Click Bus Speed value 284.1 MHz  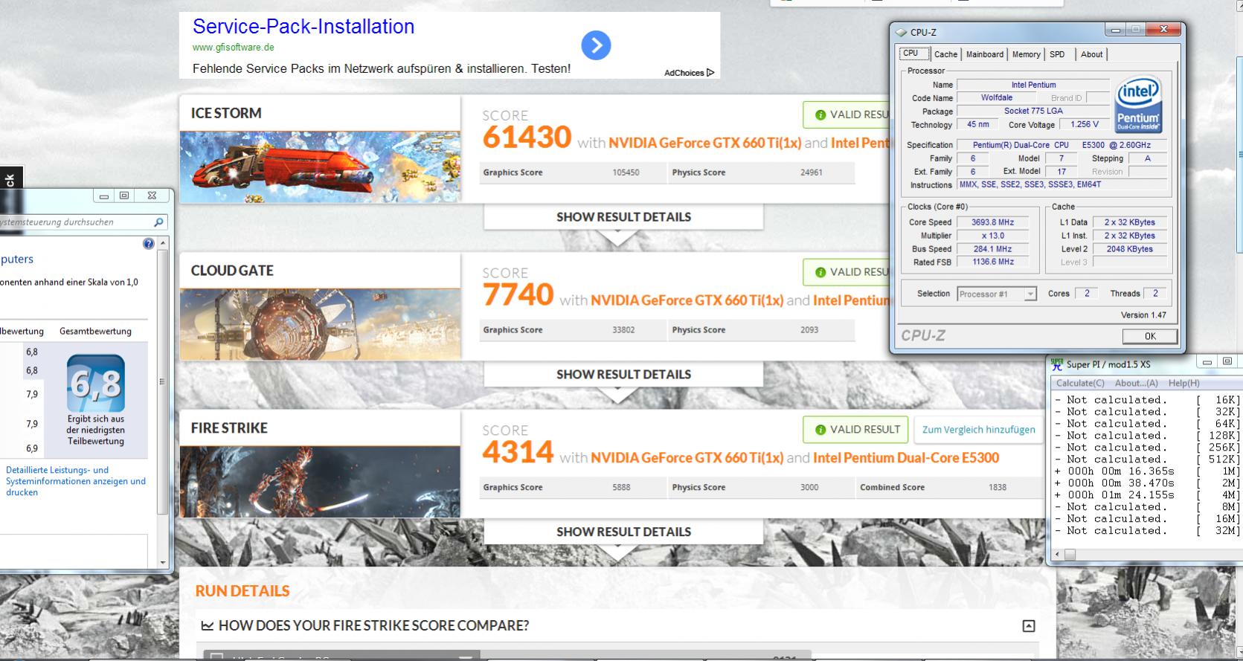click(x=992, y=249)
